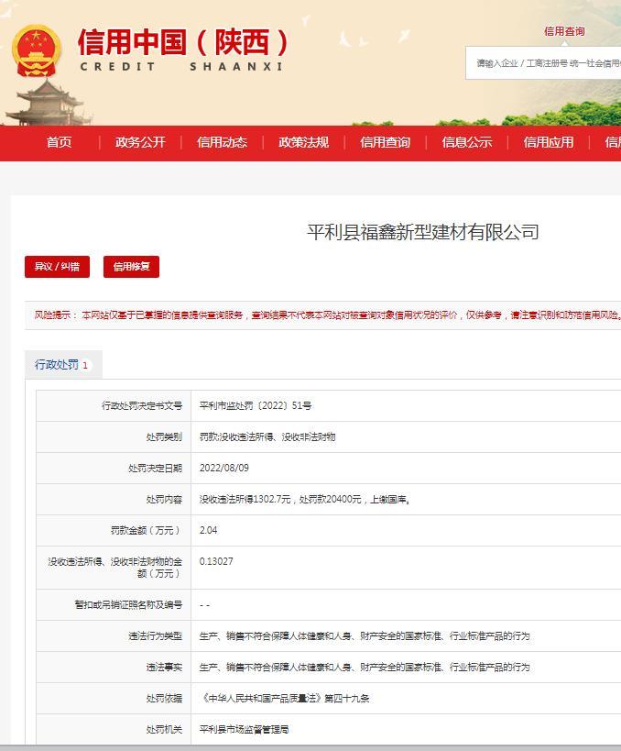Click the 处罚机关 label cell
Viewport: 621px width, 751px height.
click(x=114, y=729)
